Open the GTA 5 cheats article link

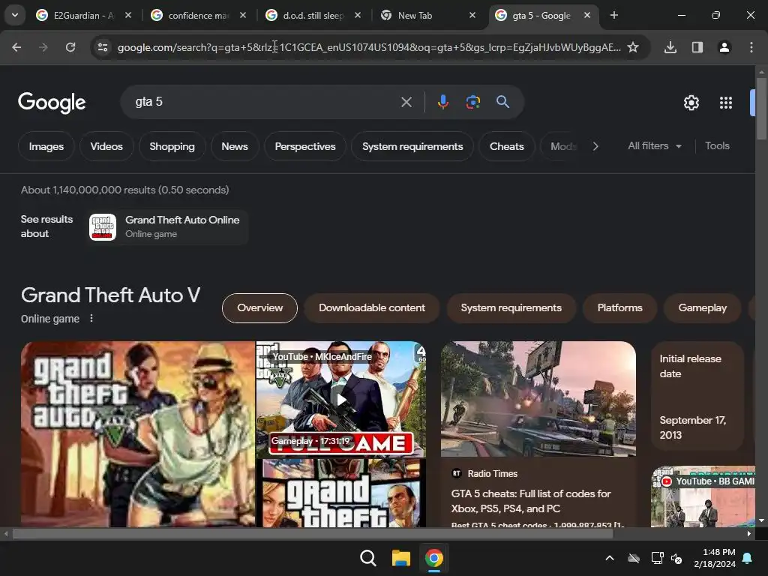(x=531, y=501)
